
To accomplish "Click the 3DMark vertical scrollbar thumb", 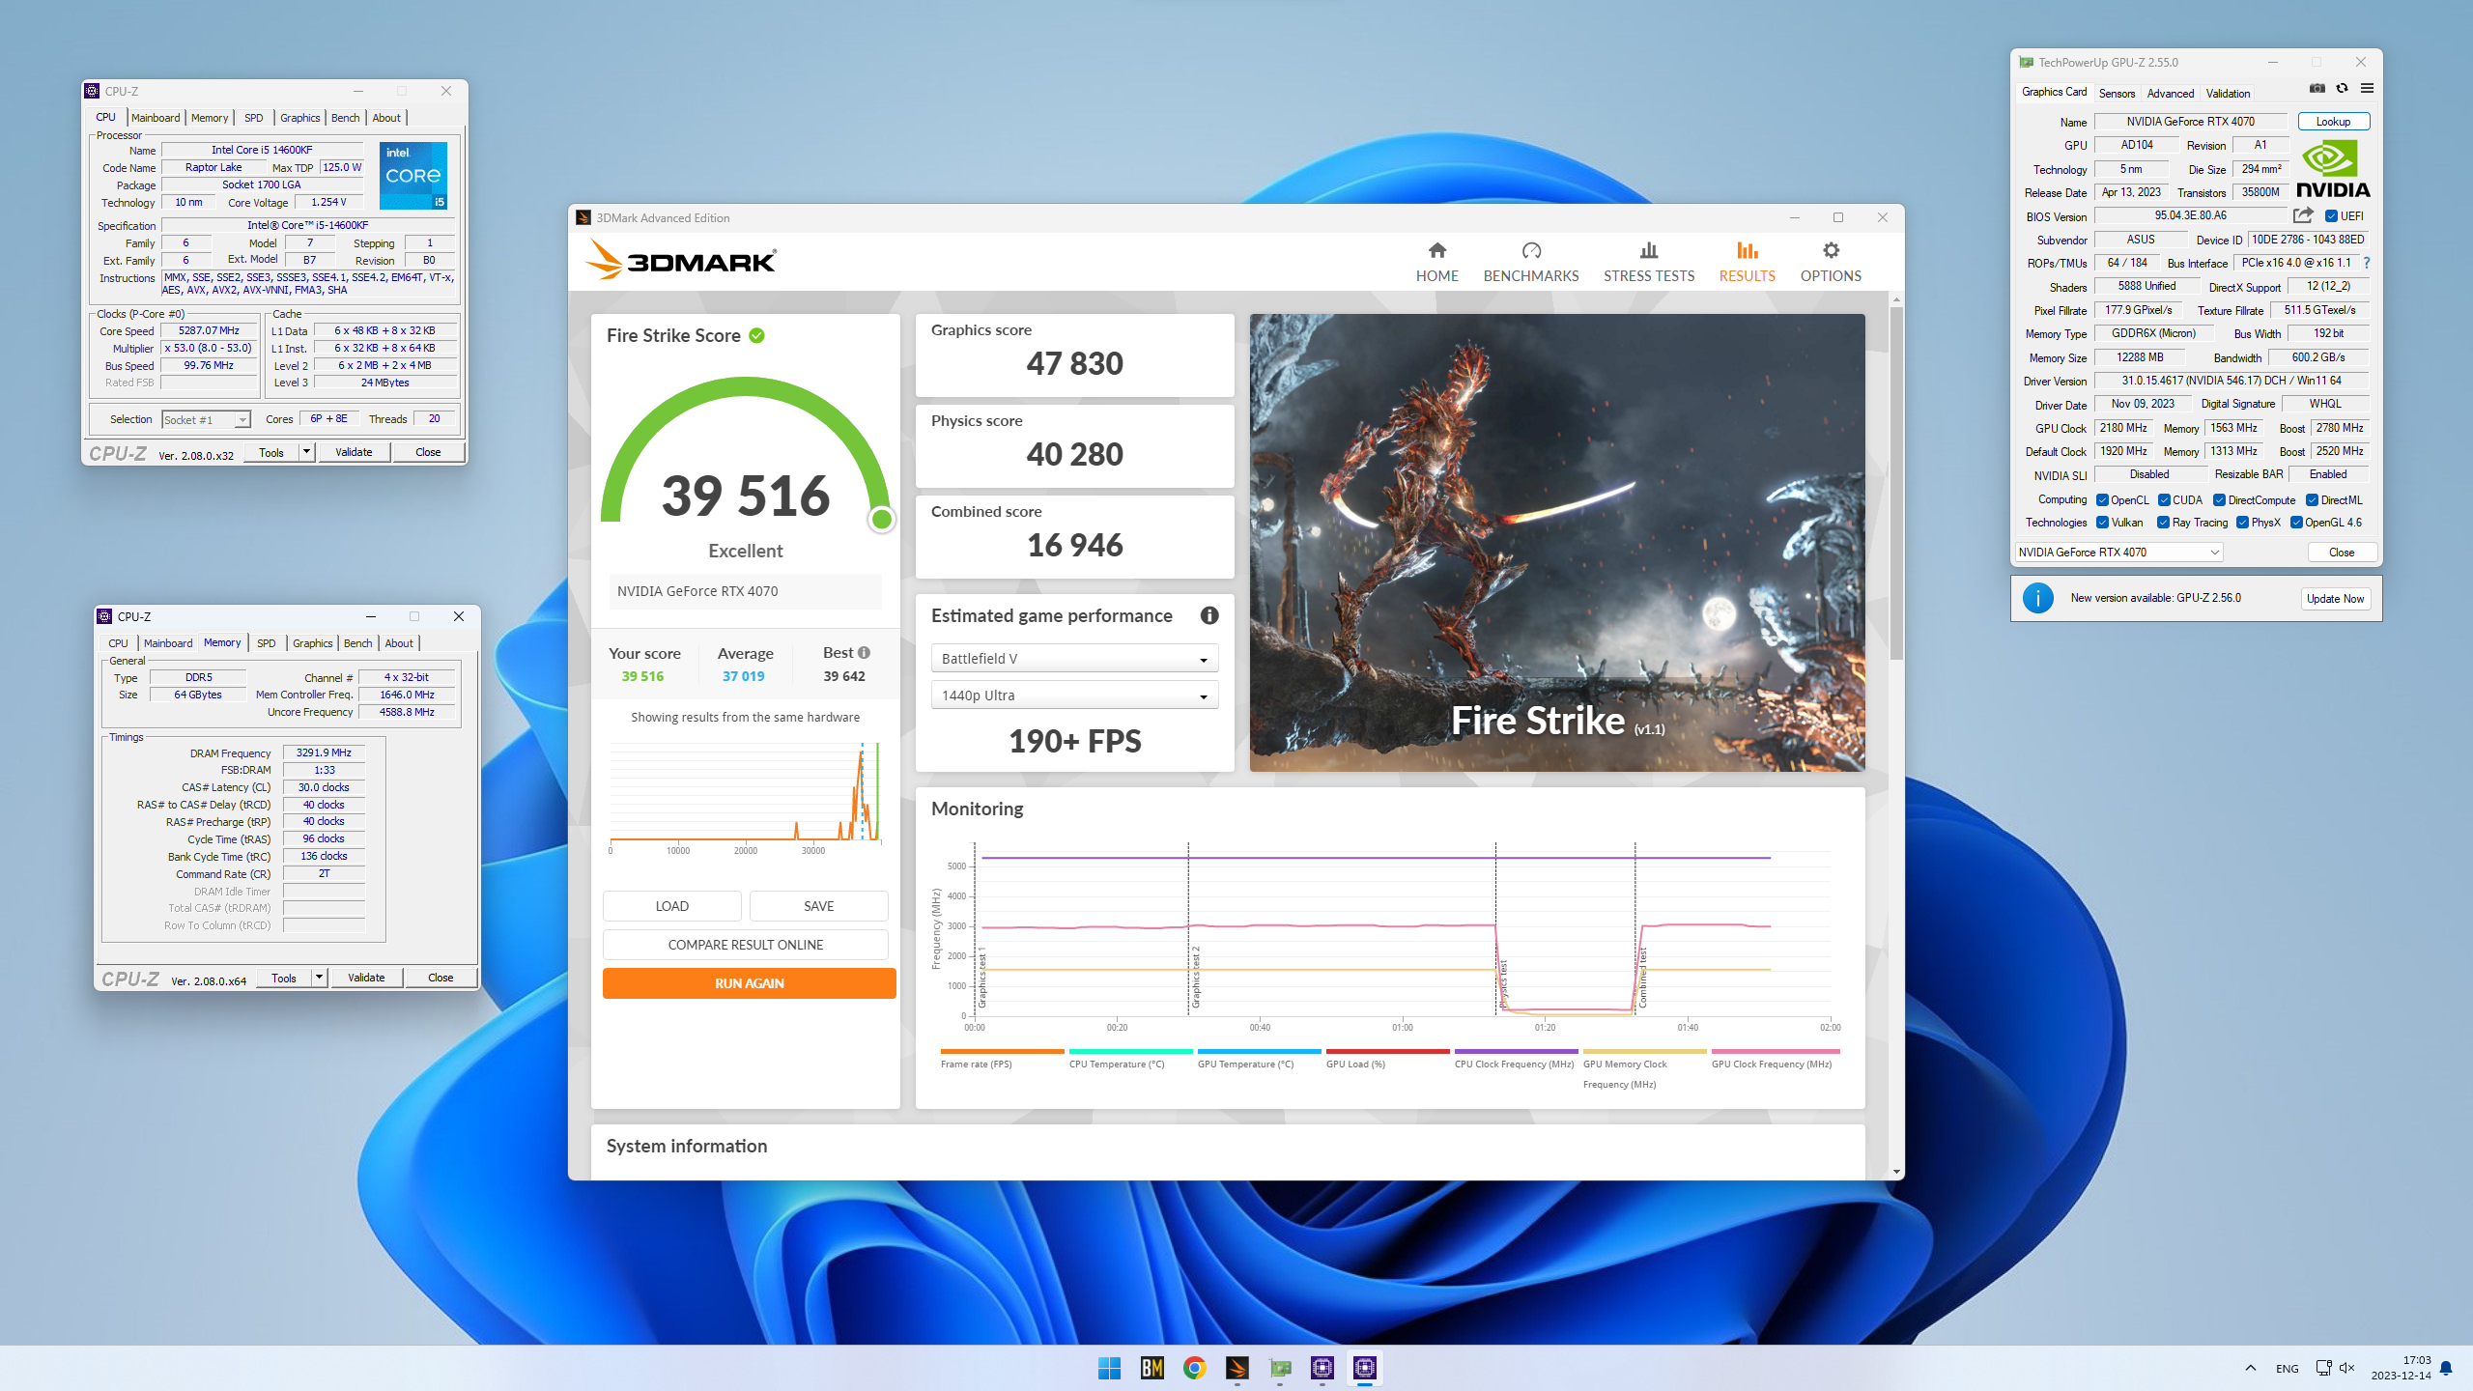I will click(1897, 483).
